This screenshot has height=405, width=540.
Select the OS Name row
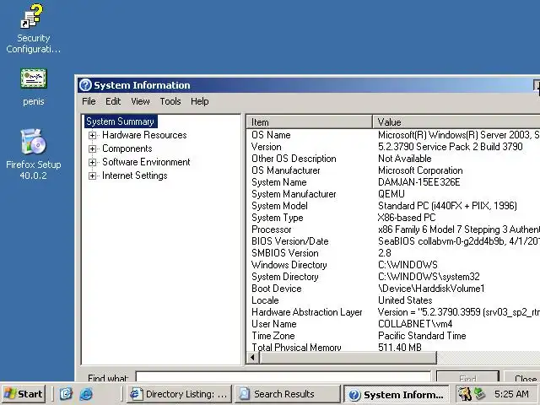(393, 135)
